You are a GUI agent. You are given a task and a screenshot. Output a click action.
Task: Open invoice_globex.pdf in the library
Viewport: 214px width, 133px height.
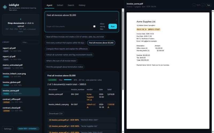21,84
